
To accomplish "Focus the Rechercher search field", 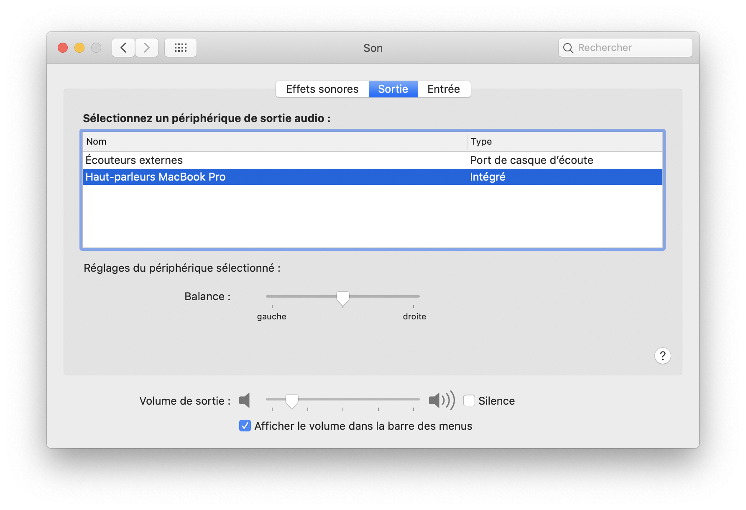I will click(626, 48).
